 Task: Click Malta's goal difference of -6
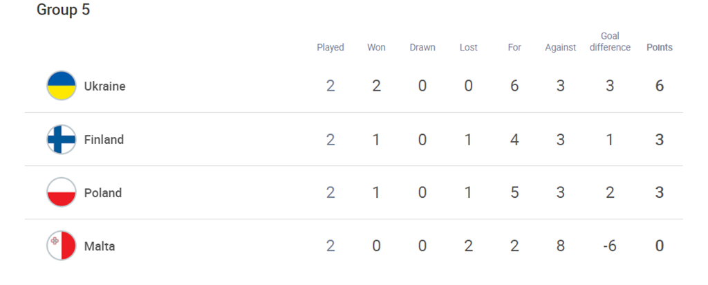pyautogui.click(x=609, y=246)
